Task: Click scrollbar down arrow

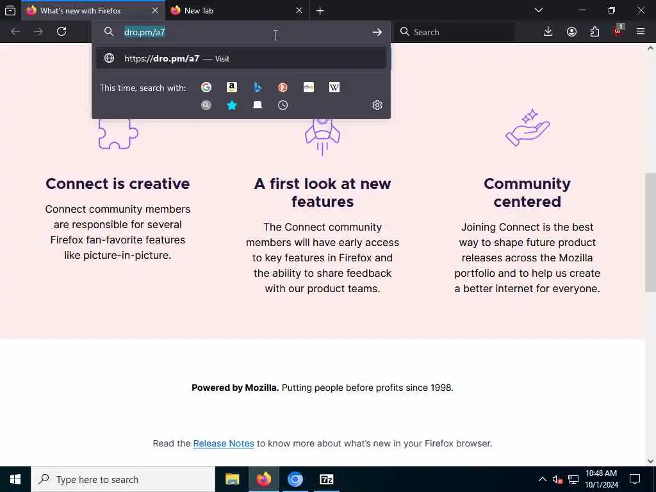Action: click(650, 461)
